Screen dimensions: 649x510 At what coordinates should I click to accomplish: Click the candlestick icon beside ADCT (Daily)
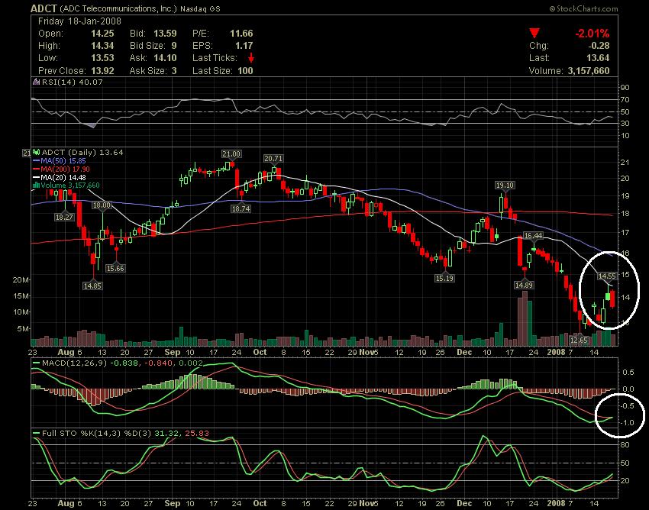click(x=37, y=153)
